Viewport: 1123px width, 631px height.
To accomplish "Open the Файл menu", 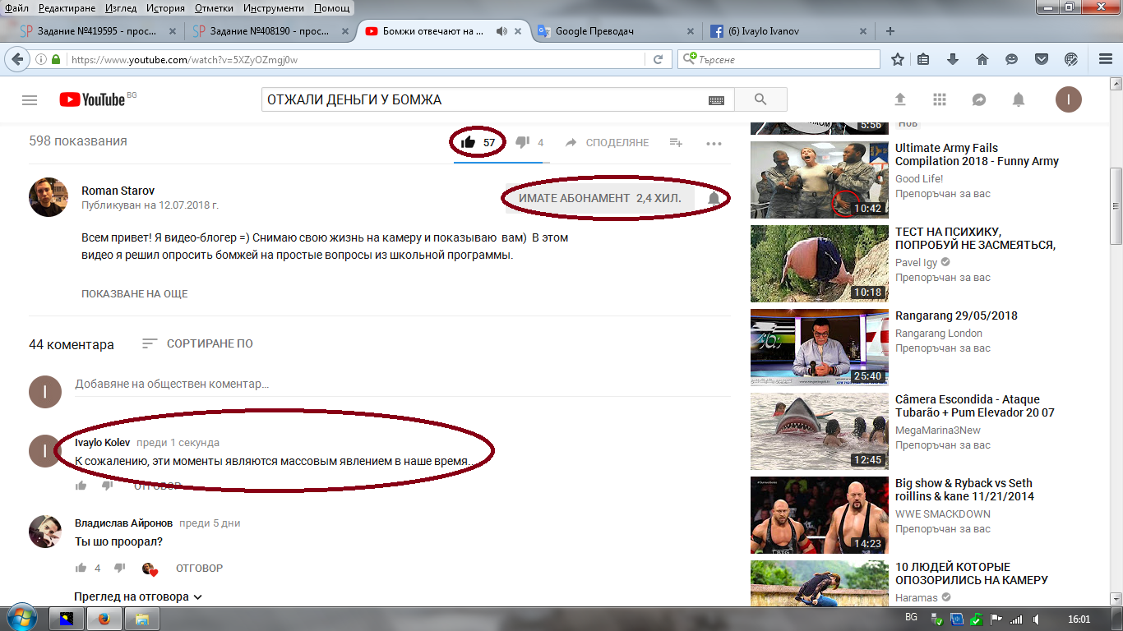I will click(x=16, y=8).
